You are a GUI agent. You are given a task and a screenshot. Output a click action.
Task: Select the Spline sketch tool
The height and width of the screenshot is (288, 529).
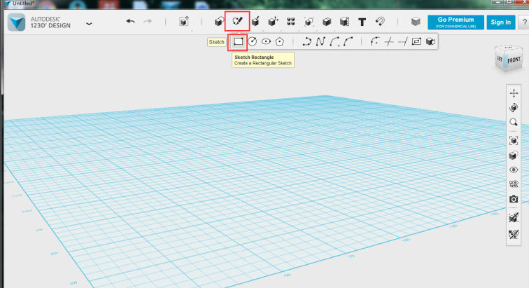(x=320, y=41)
